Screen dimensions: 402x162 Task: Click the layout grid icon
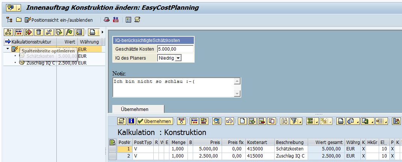[379, 121]
